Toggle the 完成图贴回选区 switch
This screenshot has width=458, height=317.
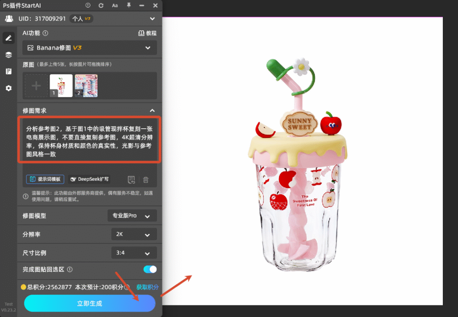pyautogui.click(x=150, y=269)
